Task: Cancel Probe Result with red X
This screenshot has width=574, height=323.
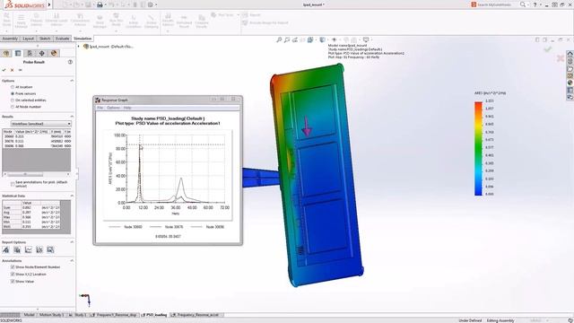Action: click(12, 70)
